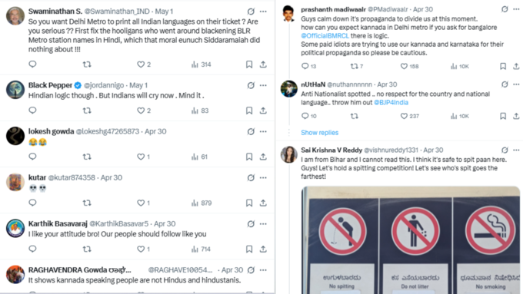Open the @BJP4India mention link

point(391,103)
